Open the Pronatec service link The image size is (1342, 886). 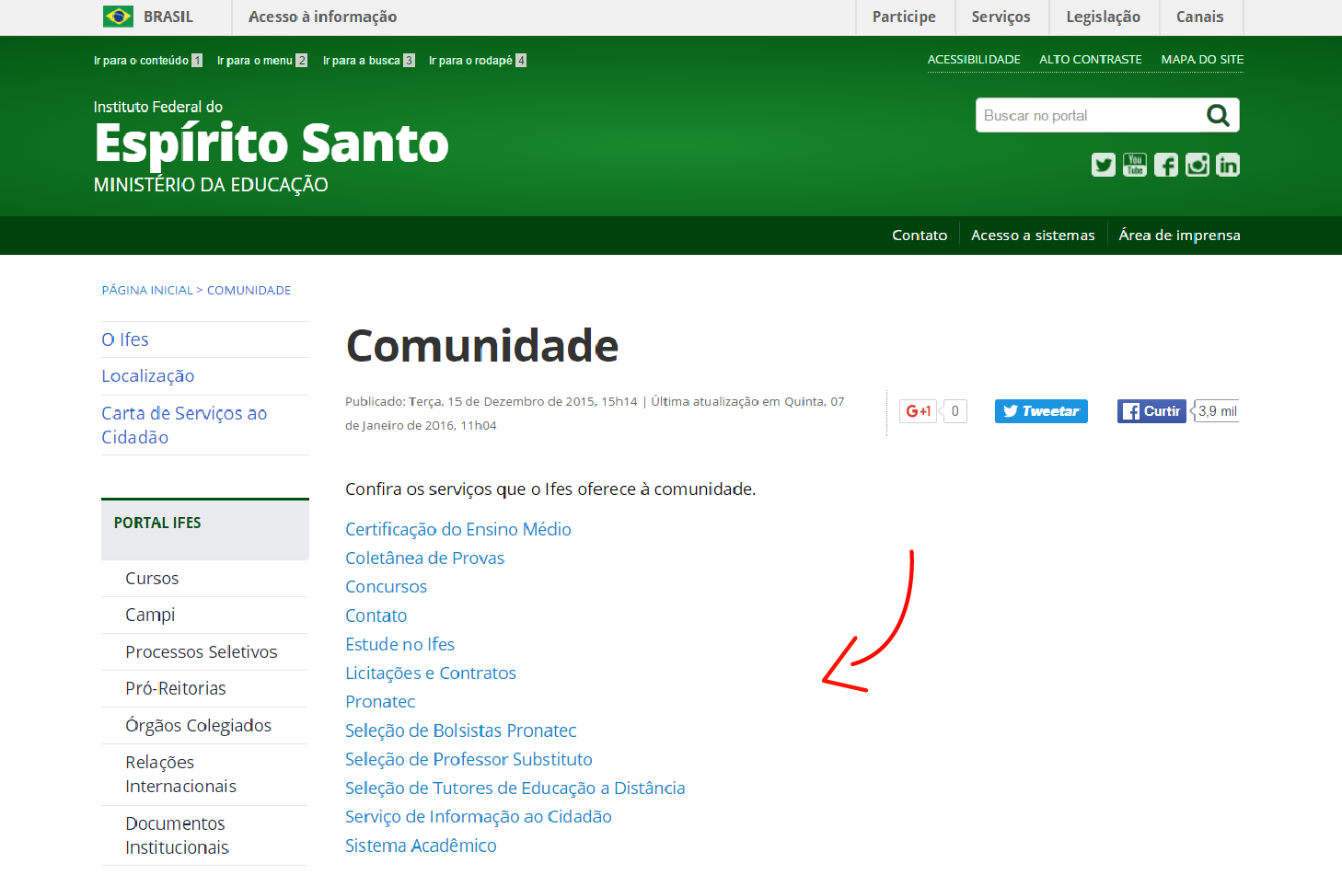pyautogui.click(x=380, y=701)
